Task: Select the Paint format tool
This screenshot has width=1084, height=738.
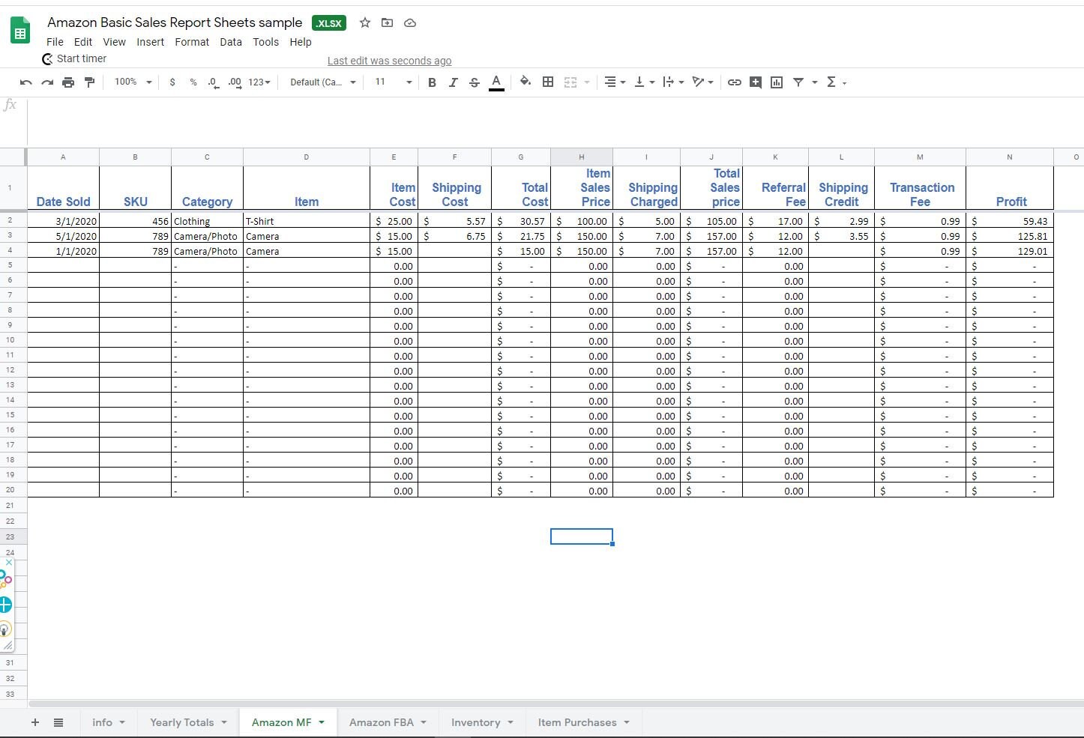Action: (90, 82)
